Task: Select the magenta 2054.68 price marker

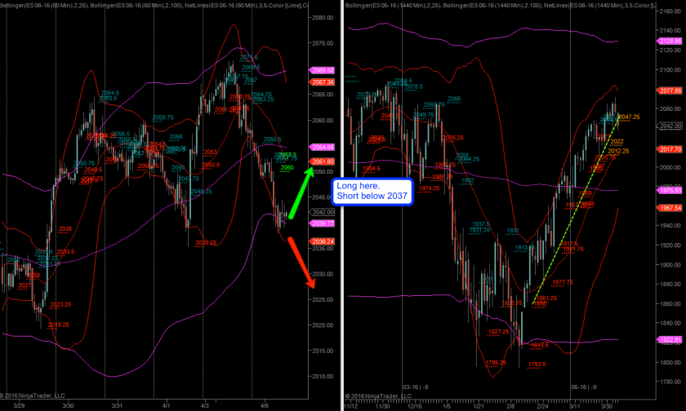Action: (x=323, y=147)
